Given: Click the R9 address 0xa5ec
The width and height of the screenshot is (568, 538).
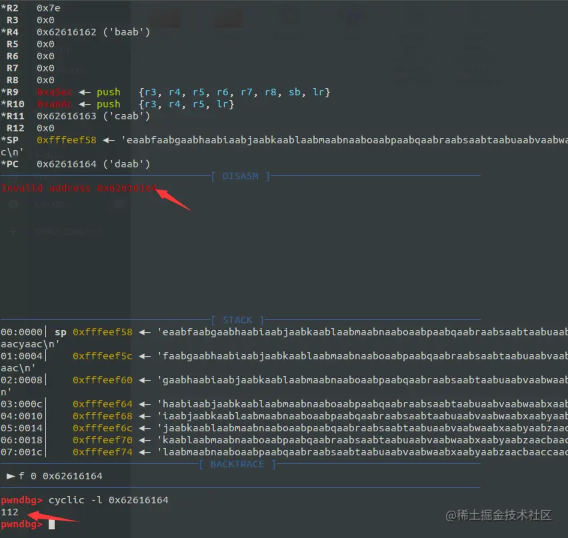Looking at the screenshot, I should tap(55, 92).
